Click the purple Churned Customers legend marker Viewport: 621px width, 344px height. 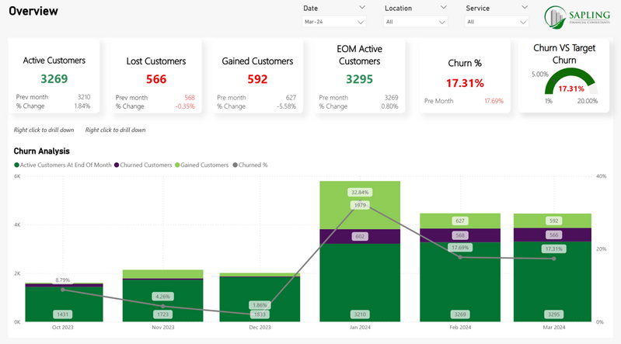pos(114,165)
